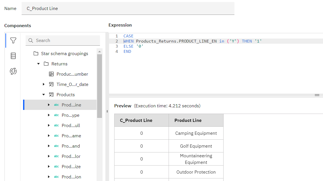Click the Camping Equipment cell
The height and width of the screenshot is (181, 323).
pyautogui.click(x=196, y=133)
